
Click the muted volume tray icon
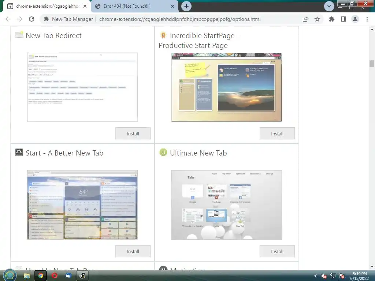point(324,276)
